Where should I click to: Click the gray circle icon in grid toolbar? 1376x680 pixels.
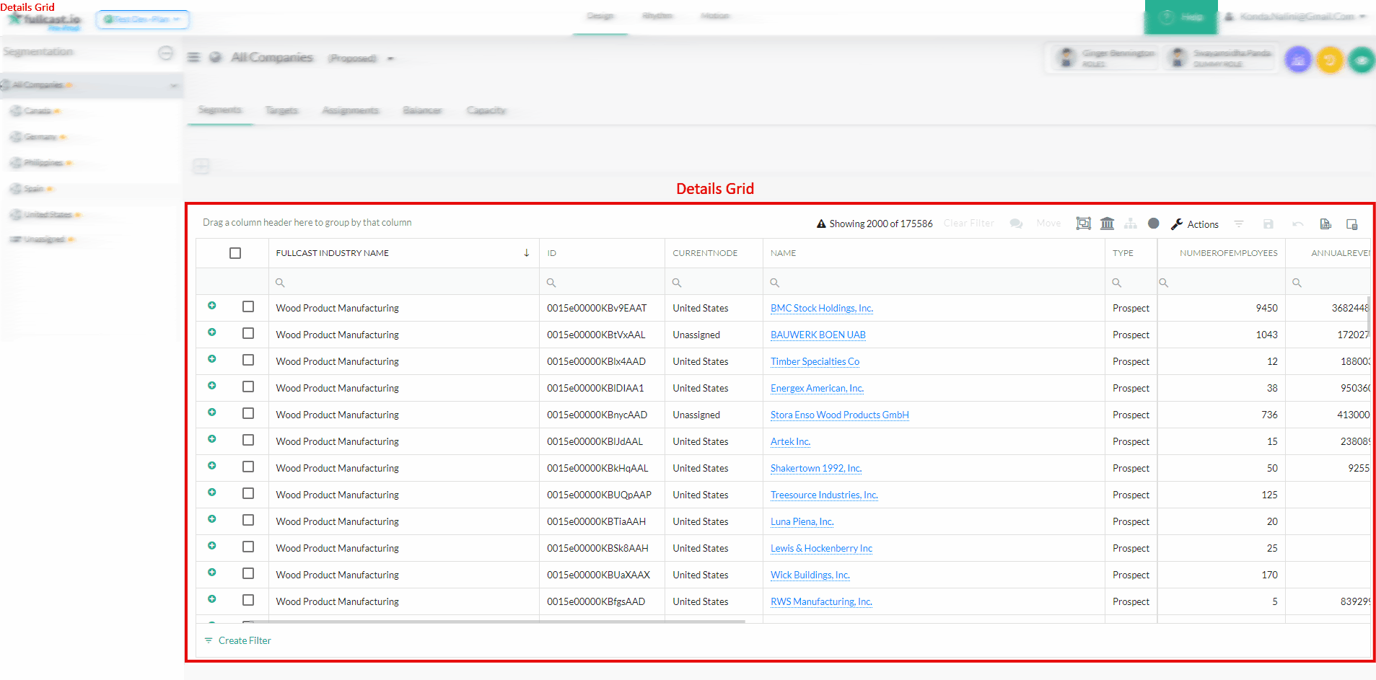(1154, 224)
